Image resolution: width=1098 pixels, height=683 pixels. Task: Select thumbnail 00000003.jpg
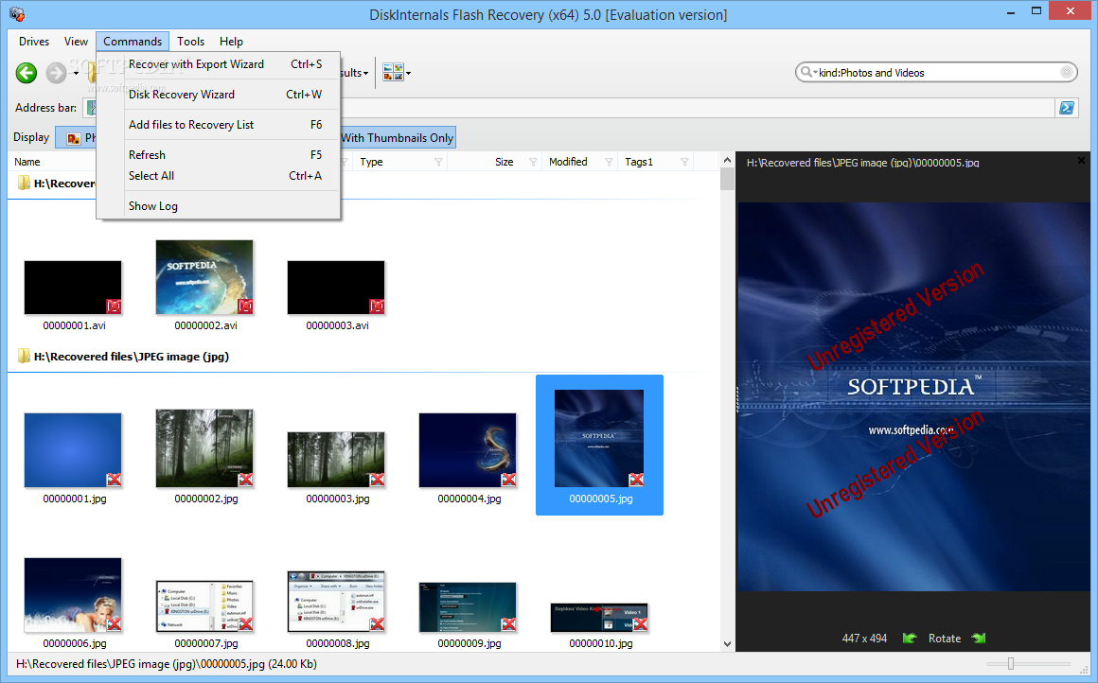pos(336,459)
